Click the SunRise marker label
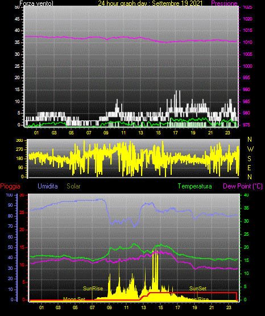This screenshot has width=265, height=316. pyautogui.click(x=93, y=289)
